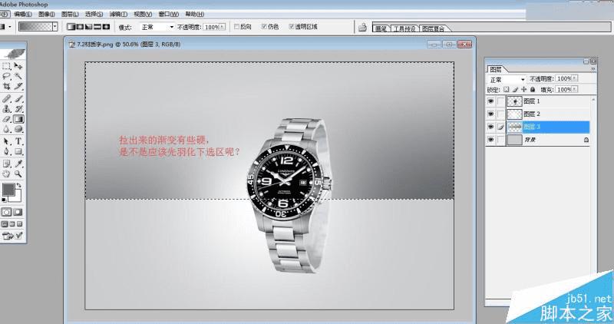Select the Type tool
This screenshot has height=324, width=614.
coord(18,141)
